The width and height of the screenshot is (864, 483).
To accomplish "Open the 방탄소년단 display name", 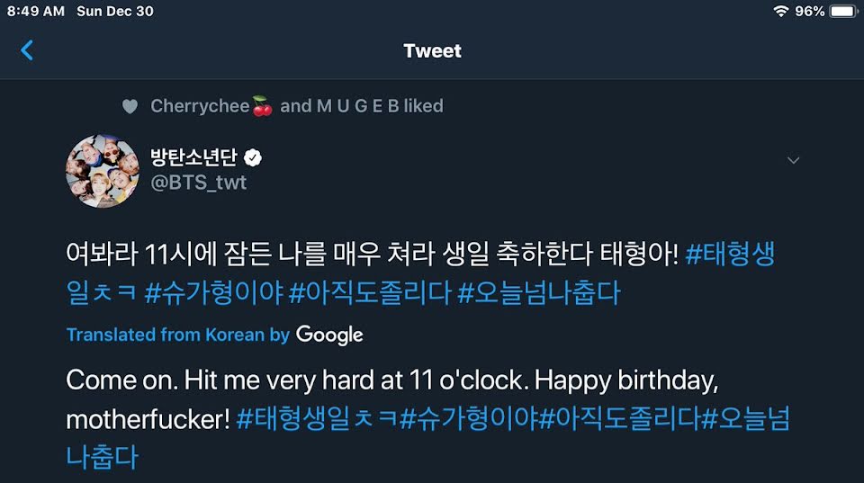I will [194, 157].
